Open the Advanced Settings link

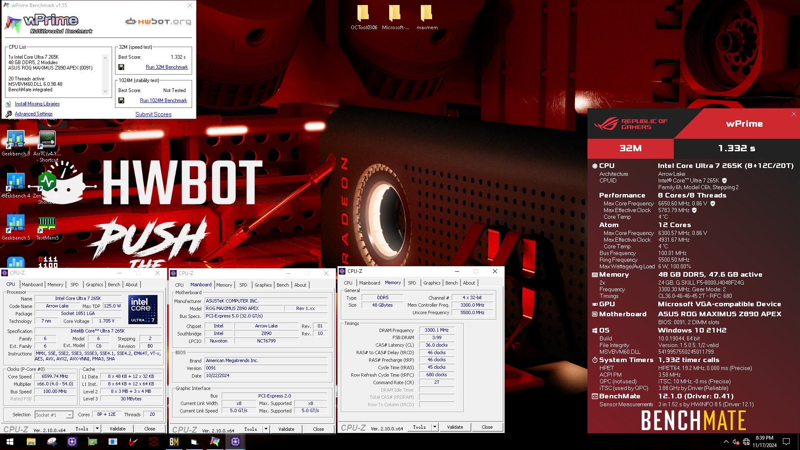34,114
